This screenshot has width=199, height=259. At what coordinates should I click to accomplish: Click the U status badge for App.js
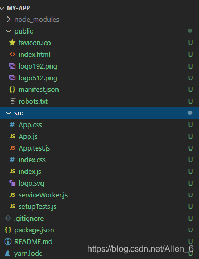[190, 137]
